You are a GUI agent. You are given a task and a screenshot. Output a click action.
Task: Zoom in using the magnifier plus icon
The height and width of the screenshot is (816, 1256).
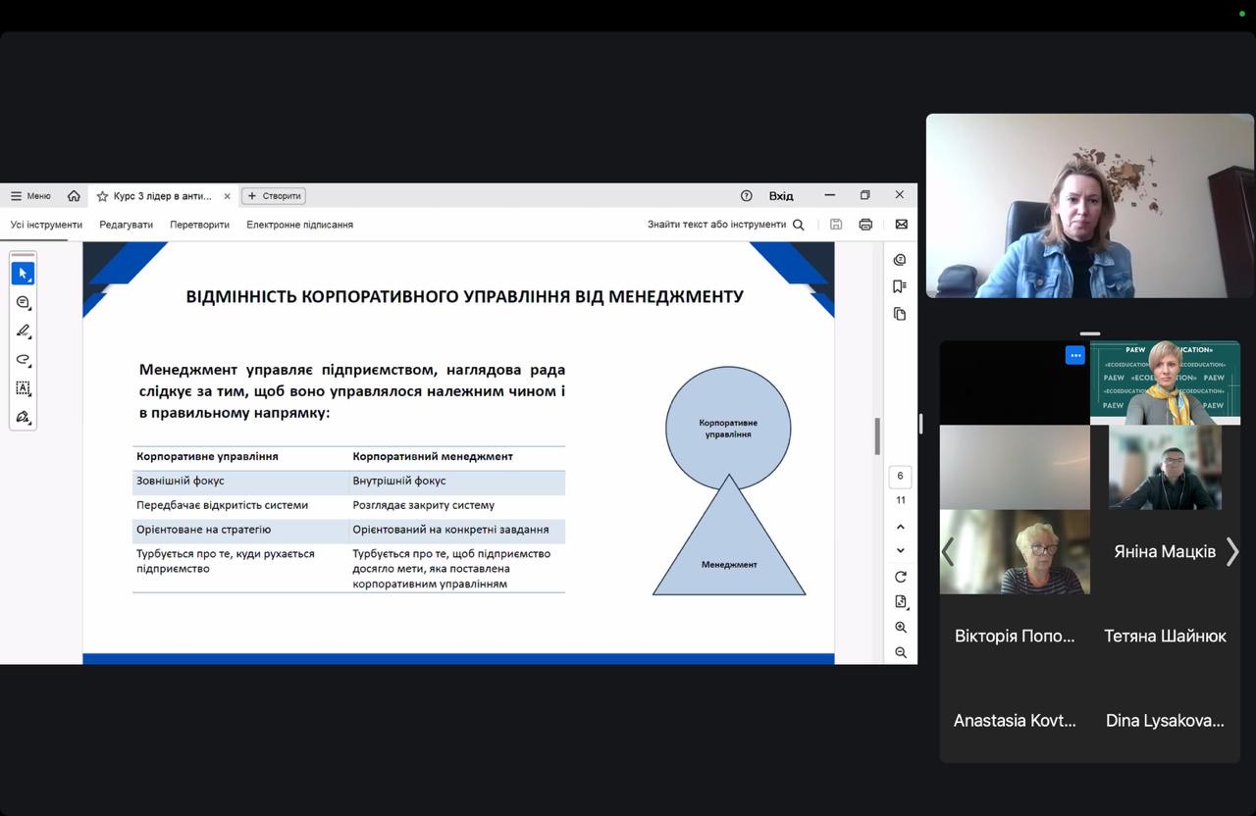click(x=901, y=628)
